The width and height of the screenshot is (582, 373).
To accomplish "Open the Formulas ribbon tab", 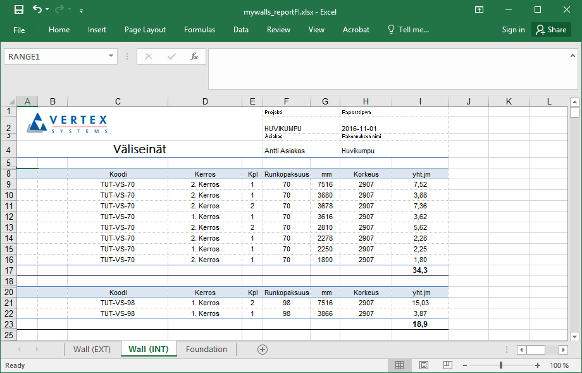I will pyautogui.click(x=199, y=30).
